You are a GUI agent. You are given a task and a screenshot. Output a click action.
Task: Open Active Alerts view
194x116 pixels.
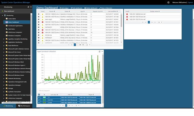(12, 19)
